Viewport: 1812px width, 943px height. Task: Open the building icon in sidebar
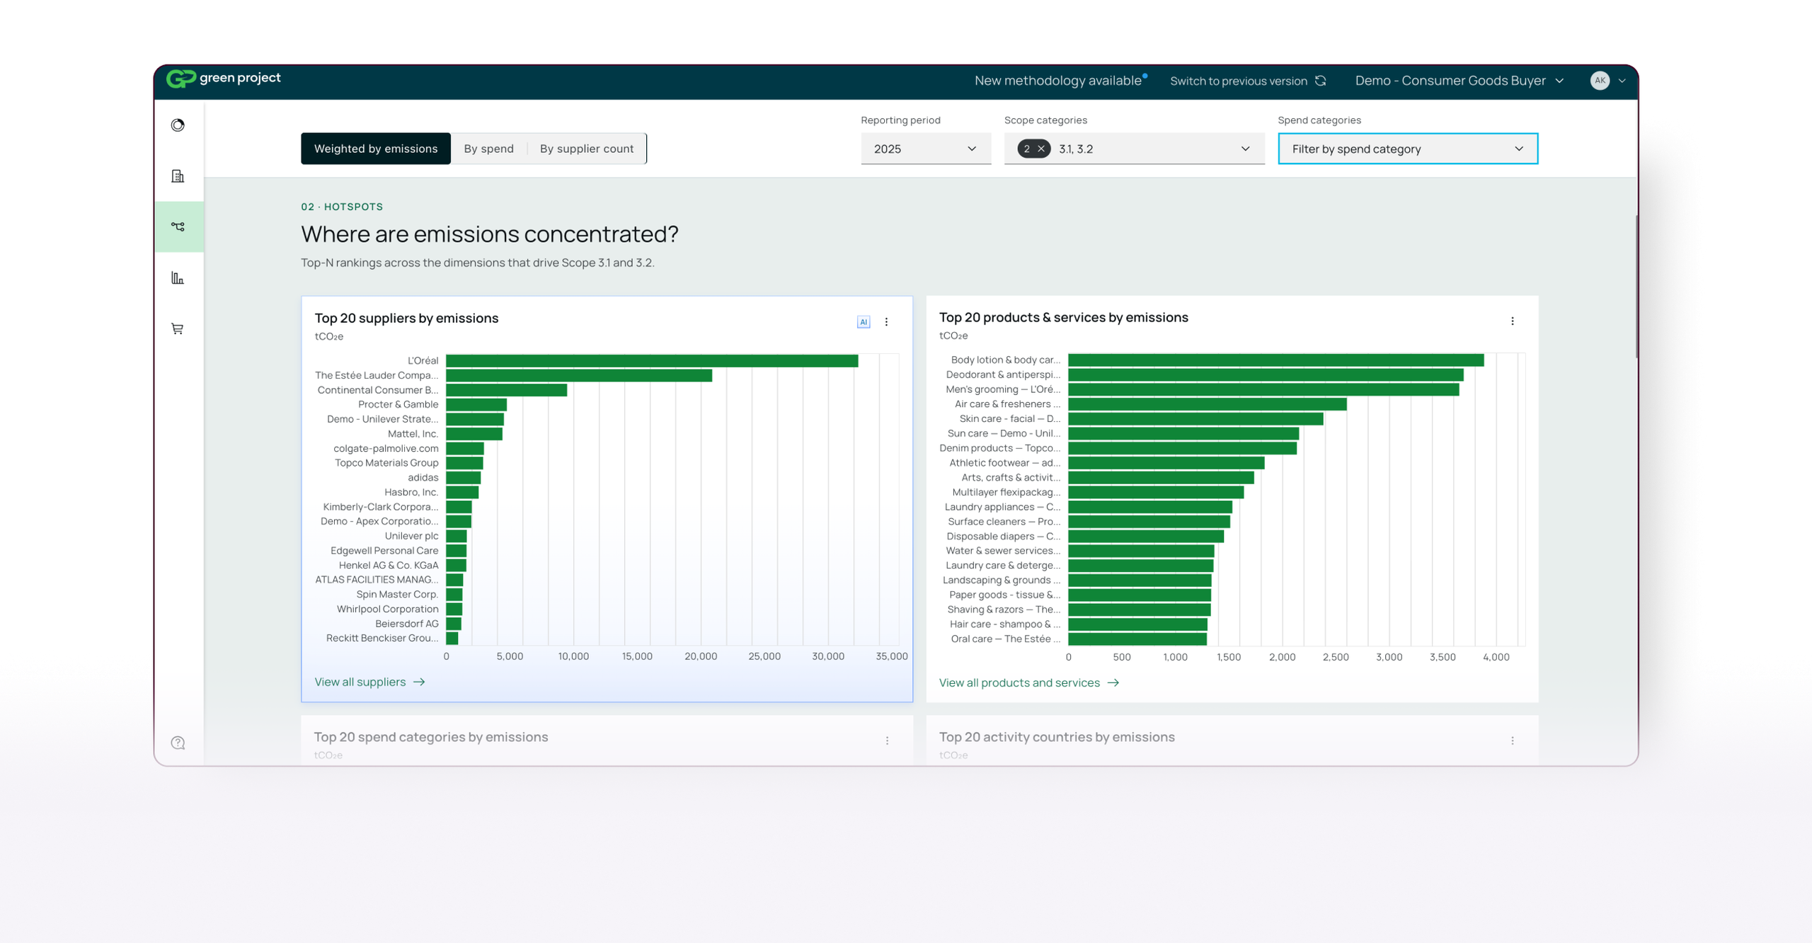pos(178,176)
